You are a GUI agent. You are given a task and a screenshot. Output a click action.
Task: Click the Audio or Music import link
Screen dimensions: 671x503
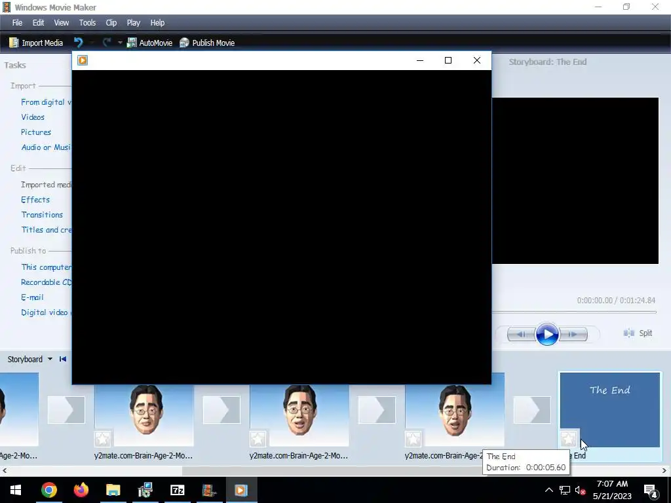click(x=47, y=147)
